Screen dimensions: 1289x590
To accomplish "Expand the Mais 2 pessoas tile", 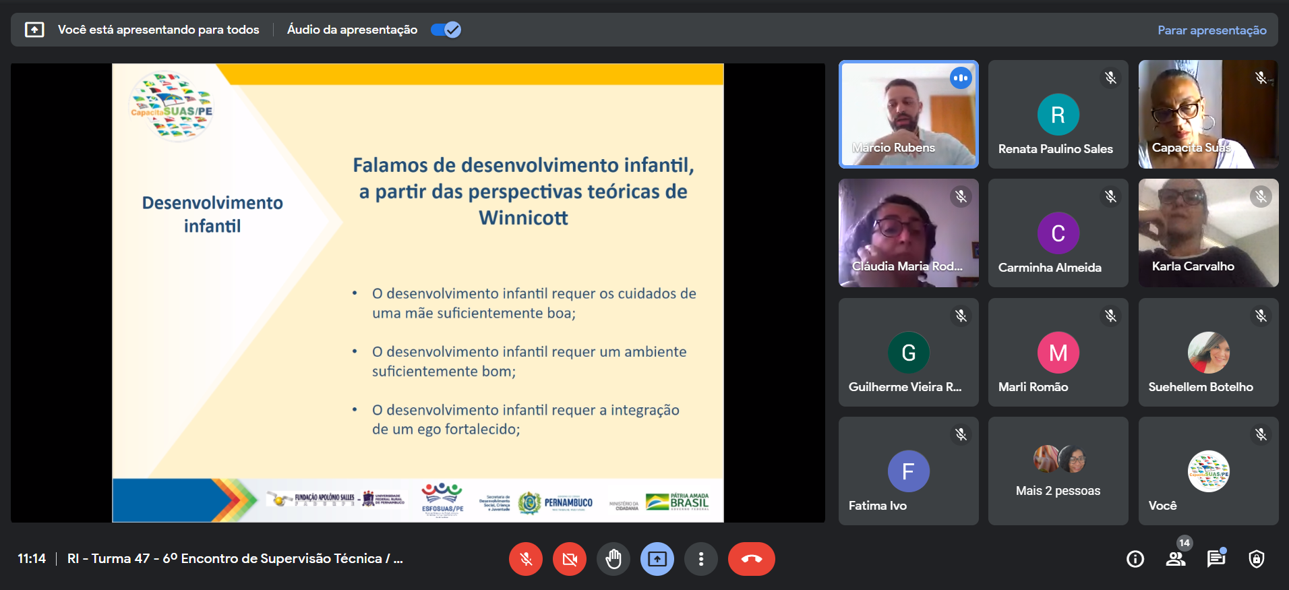I will pos(1058,471).
